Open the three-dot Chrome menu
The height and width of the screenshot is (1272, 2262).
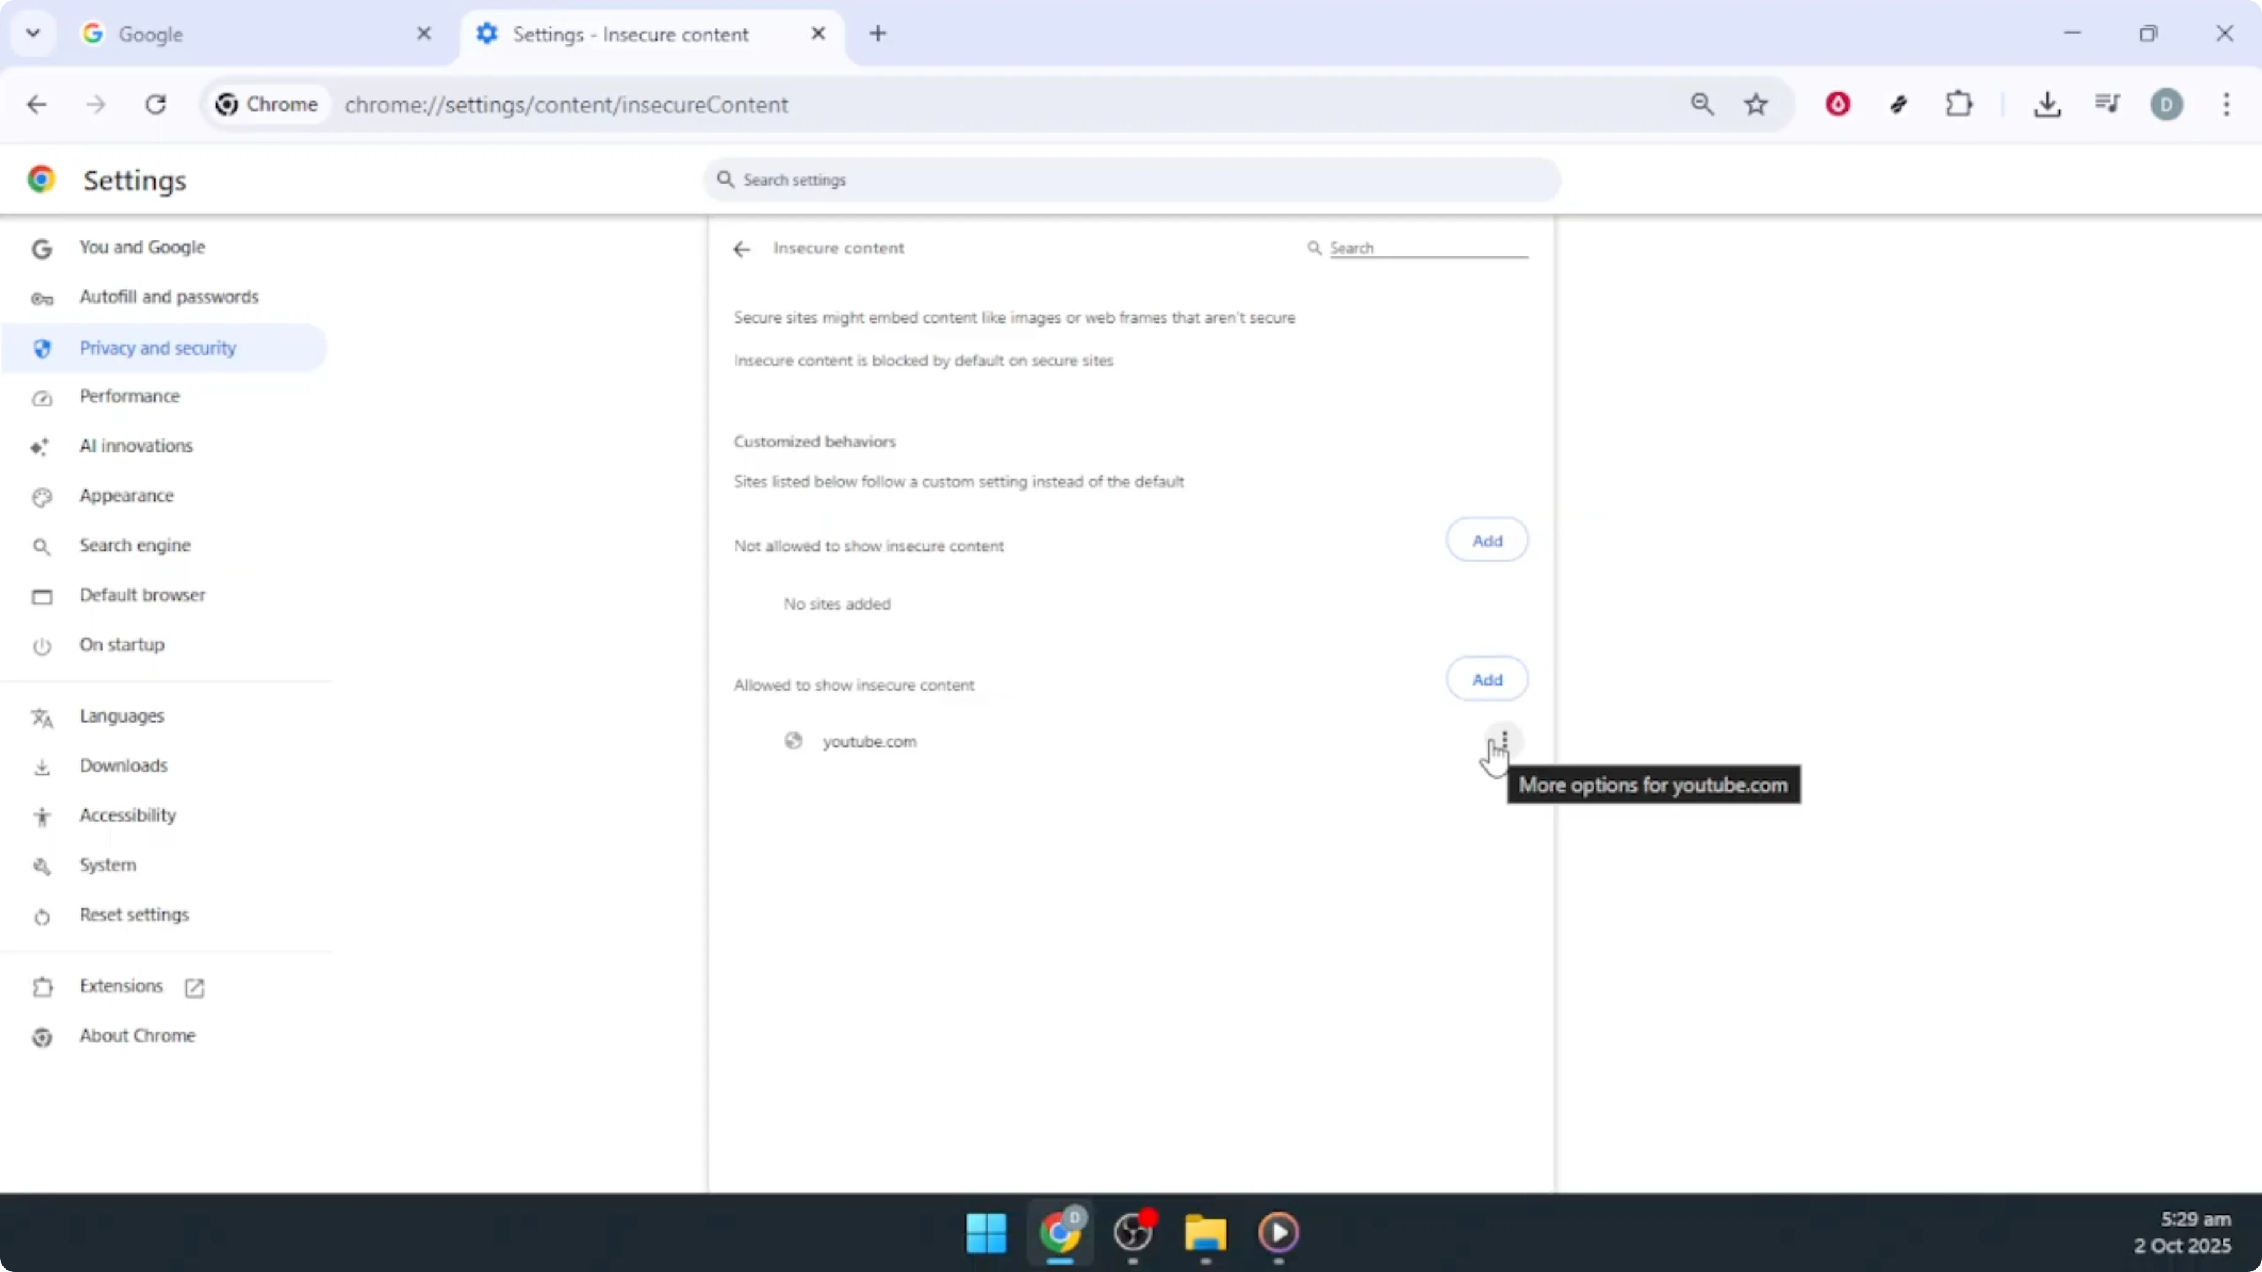click(x=2227, y=104)
